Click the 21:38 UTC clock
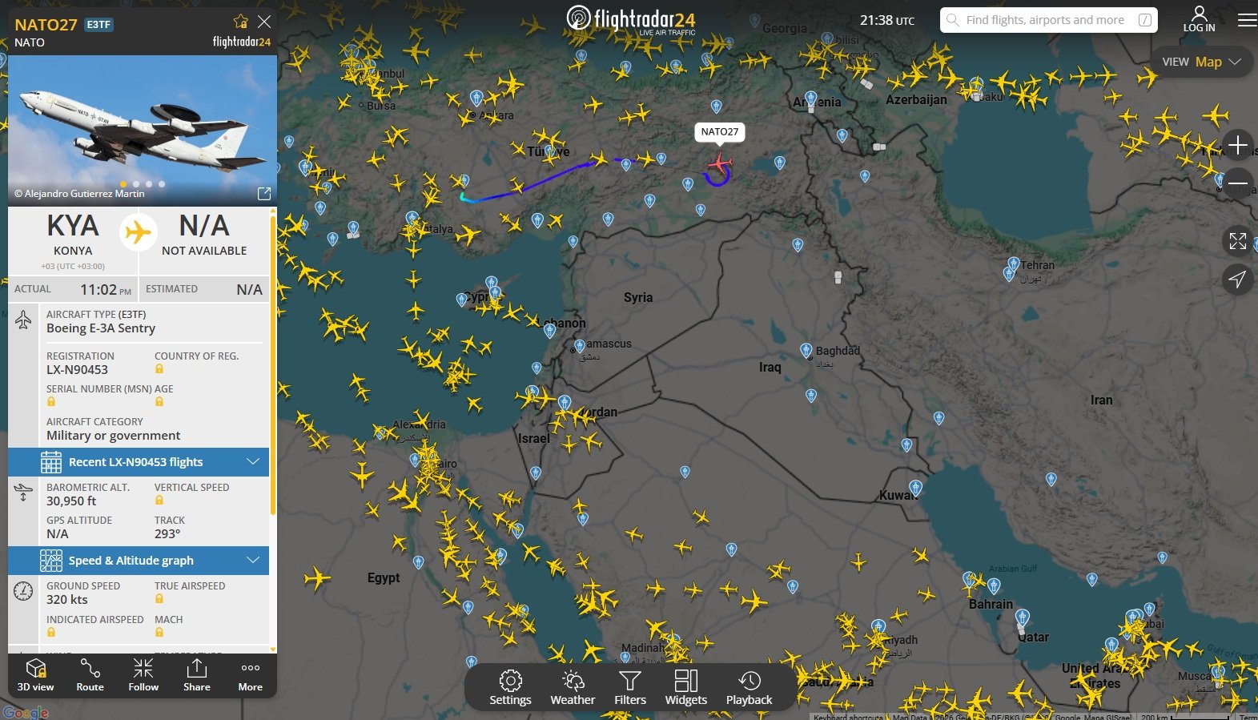 (x=887, y=20)
